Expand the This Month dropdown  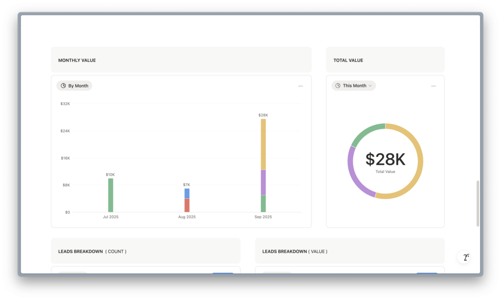click(353, 86)
